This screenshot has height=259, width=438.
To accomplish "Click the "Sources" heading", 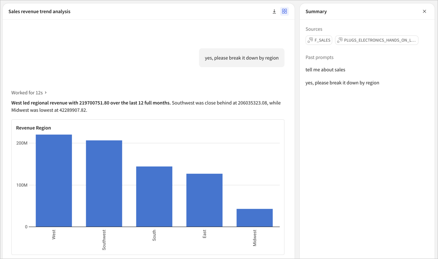I will pyautogui.click(x=314, y=29).
